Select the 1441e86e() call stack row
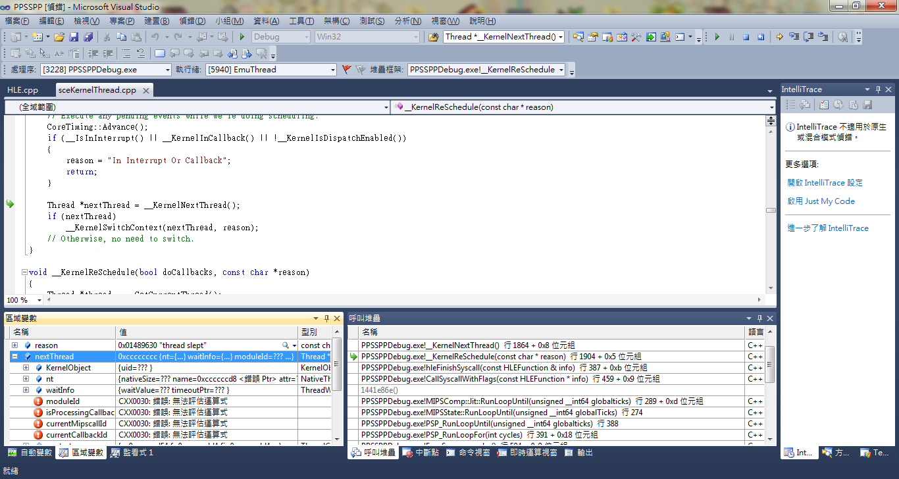 coord(380,390)
